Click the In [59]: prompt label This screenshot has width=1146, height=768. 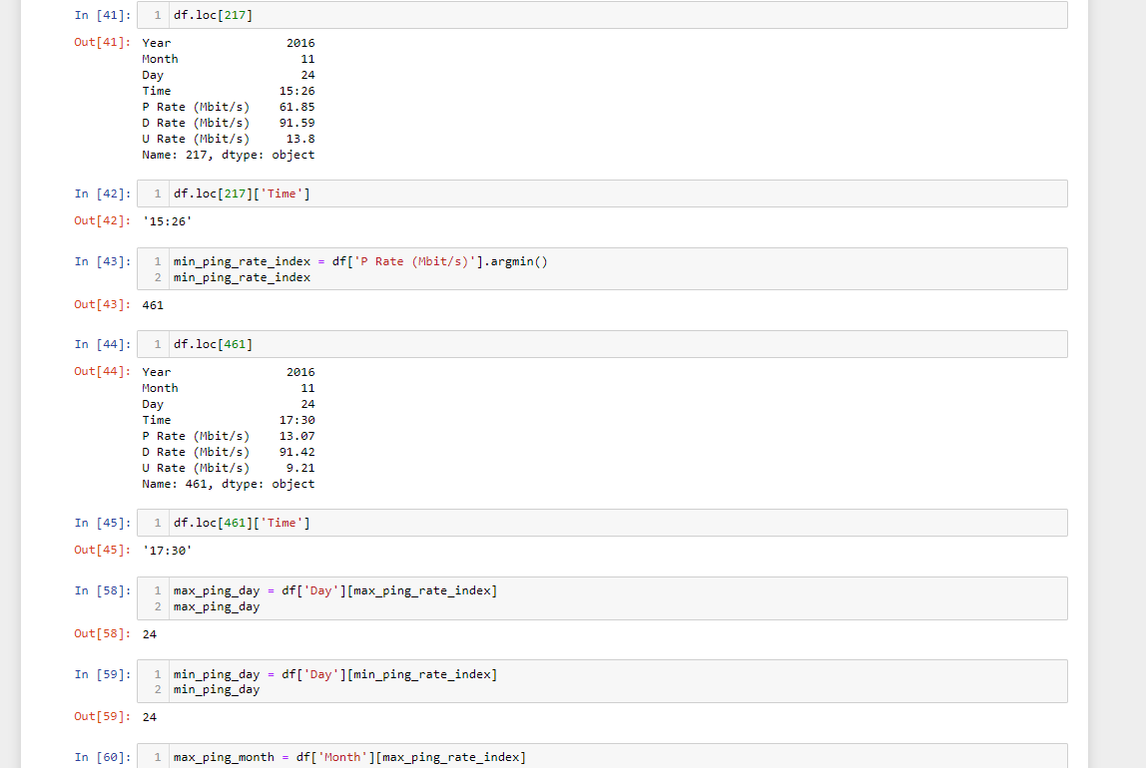(x=102, y=674)
